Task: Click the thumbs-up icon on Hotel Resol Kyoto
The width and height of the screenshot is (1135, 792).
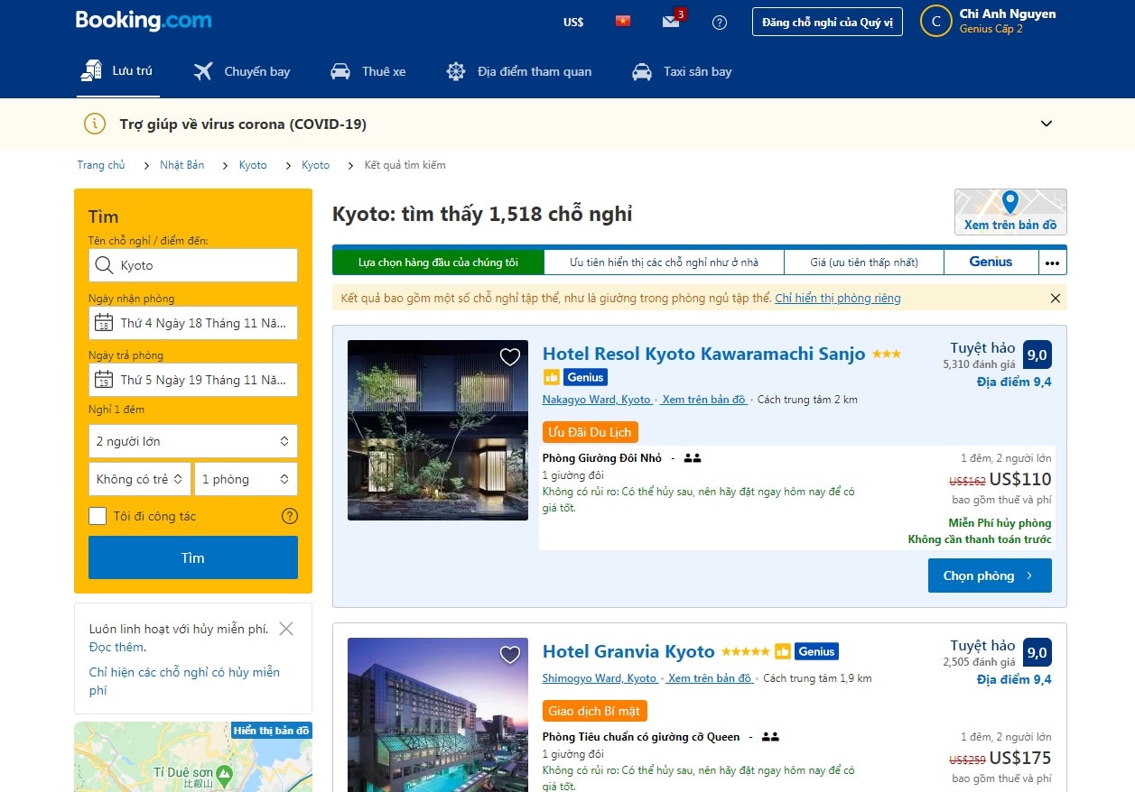Action: point(552,377)
